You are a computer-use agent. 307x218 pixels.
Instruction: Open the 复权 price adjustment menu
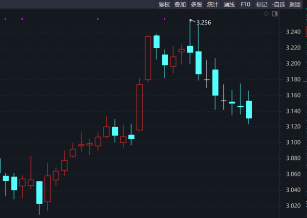coord(164,4)
